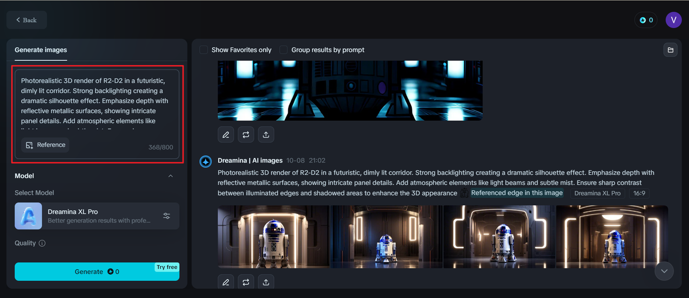This screenshot has width=689, height=298.
Task: Enable Group results by prompt checkbox
Action: (x=284, y=50)
